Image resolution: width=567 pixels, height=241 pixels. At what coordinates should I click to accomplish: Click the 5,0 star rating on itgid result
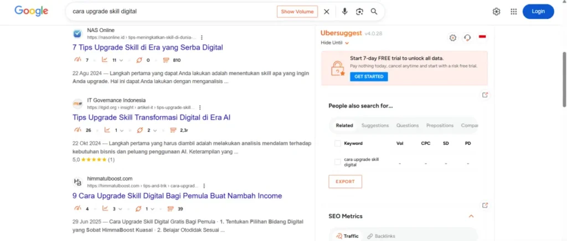(x=94, y=159)
